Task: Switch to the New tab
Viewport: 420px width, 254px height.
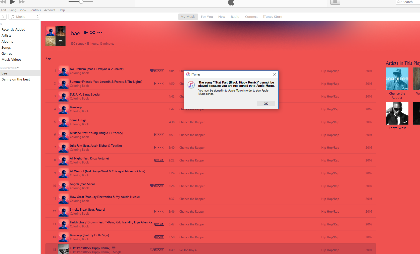Action: coord(222,17)
